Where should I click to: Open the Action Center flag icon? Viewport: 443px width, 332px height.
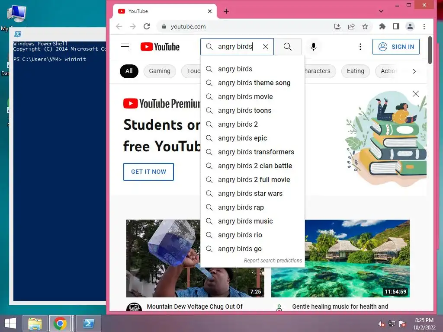tap(402, 323)
